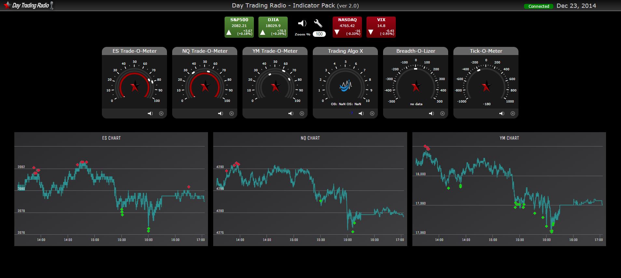Open settings with the wrench icon
621x278 pixels.
[318, 23]
